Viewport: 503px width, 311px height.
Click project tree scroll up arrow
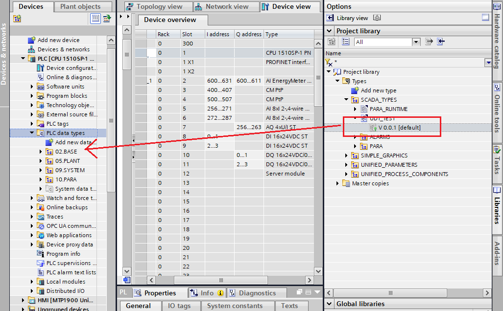pyautogui.click(x=111, y=41)
